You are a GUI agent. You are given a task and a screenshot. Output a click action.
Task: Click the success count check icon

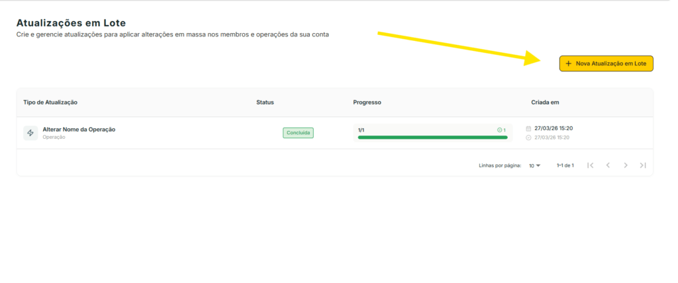click(x=500, y=130)
